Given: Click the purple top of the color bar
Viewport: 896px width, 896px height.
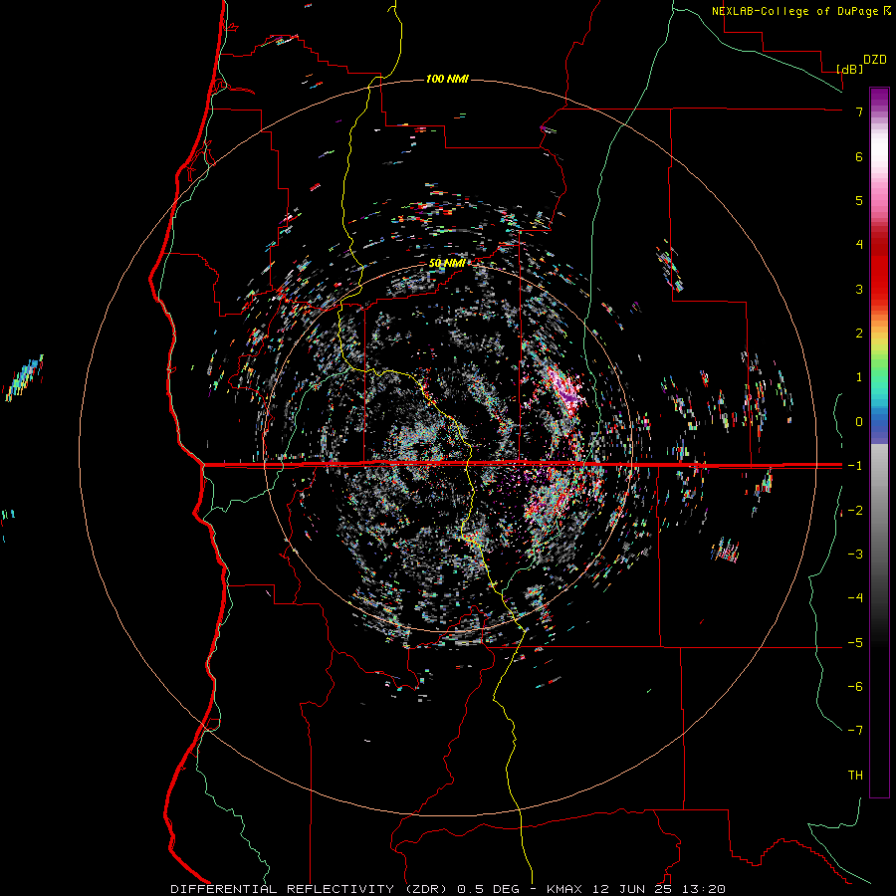Looking at the screenshot, I should [879, 99].
